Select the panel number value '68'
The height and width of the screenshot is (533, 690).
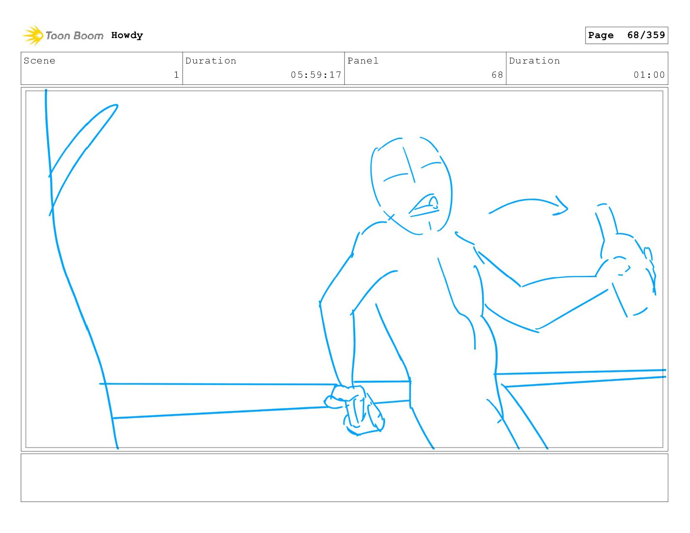tap(497, 75)
